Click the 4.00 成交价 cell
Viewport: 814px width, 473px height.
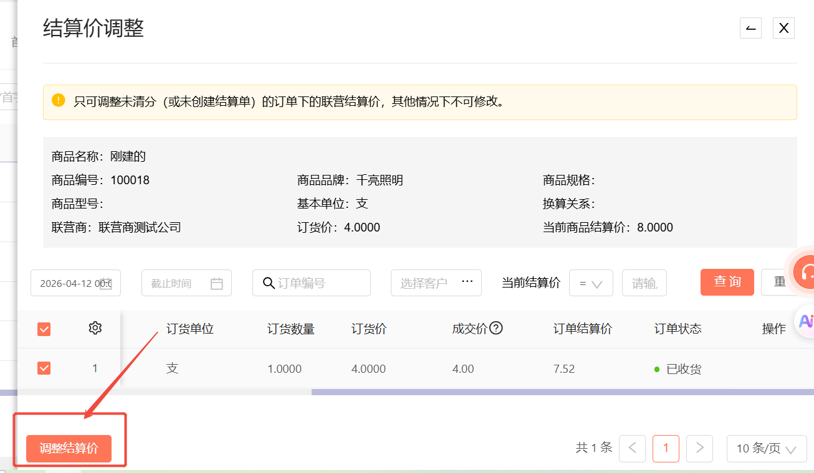(463, 369)
